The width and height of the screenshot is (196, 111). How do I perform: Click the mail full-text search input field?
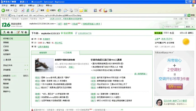[174, 27]
